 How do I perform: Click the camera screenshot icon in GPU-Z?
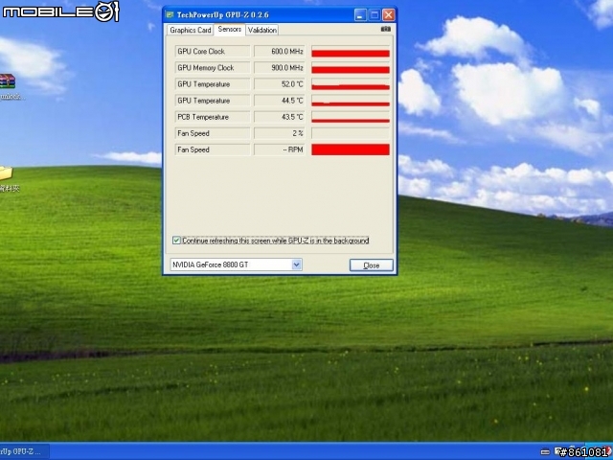pyautogui.click(x=385, y=29)
